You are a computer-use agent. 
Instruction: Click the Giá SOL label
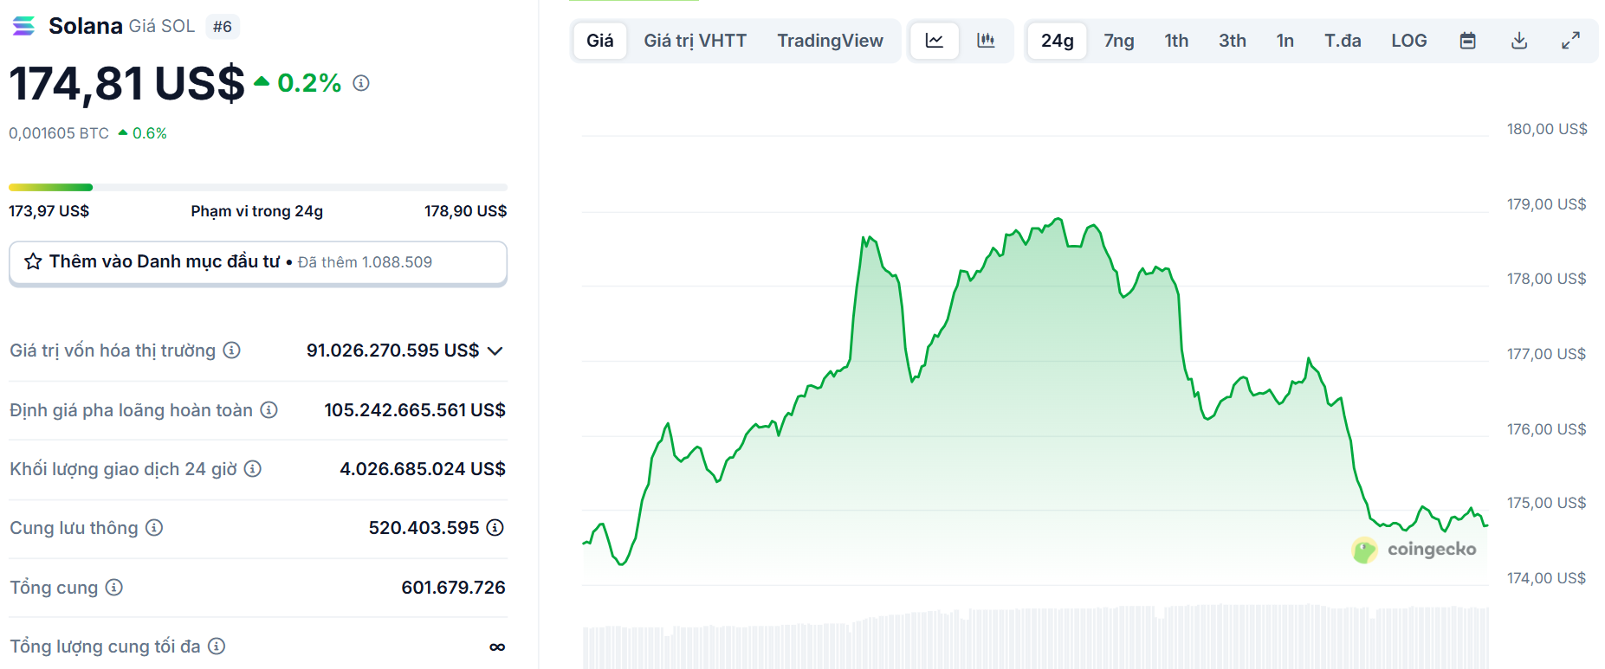tap(162, 26)
